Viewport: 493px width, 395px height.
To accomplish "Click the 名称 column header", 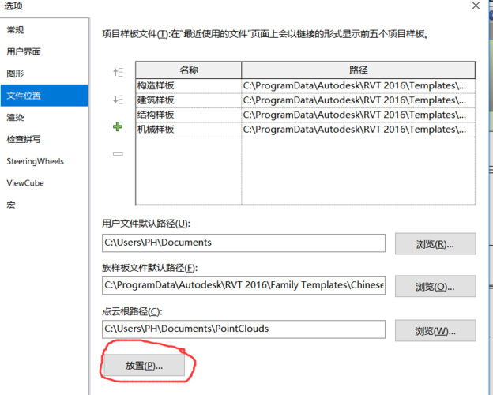I will pyautogui.click(x=189, y=70).
